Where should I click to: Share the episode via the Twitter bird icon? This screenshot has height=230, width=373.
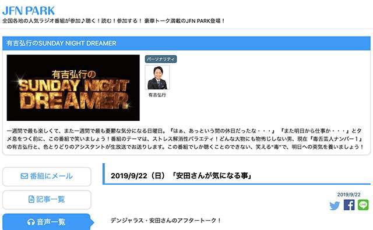pos(335,206)
